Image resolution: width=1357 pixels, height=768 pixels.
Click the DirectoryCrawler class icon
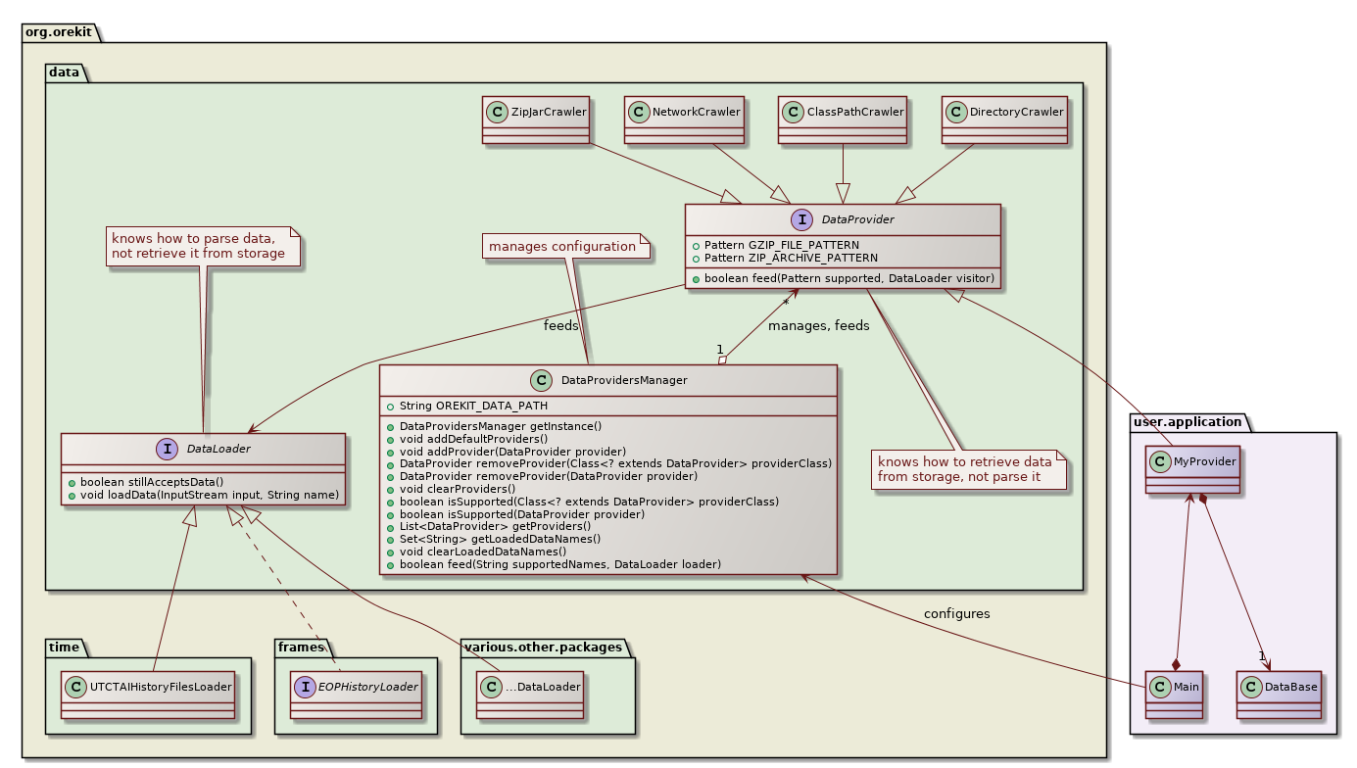[x=957, y=112]
